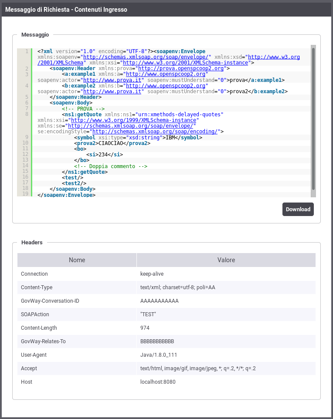Select the keep-alive value

[152, 274]
